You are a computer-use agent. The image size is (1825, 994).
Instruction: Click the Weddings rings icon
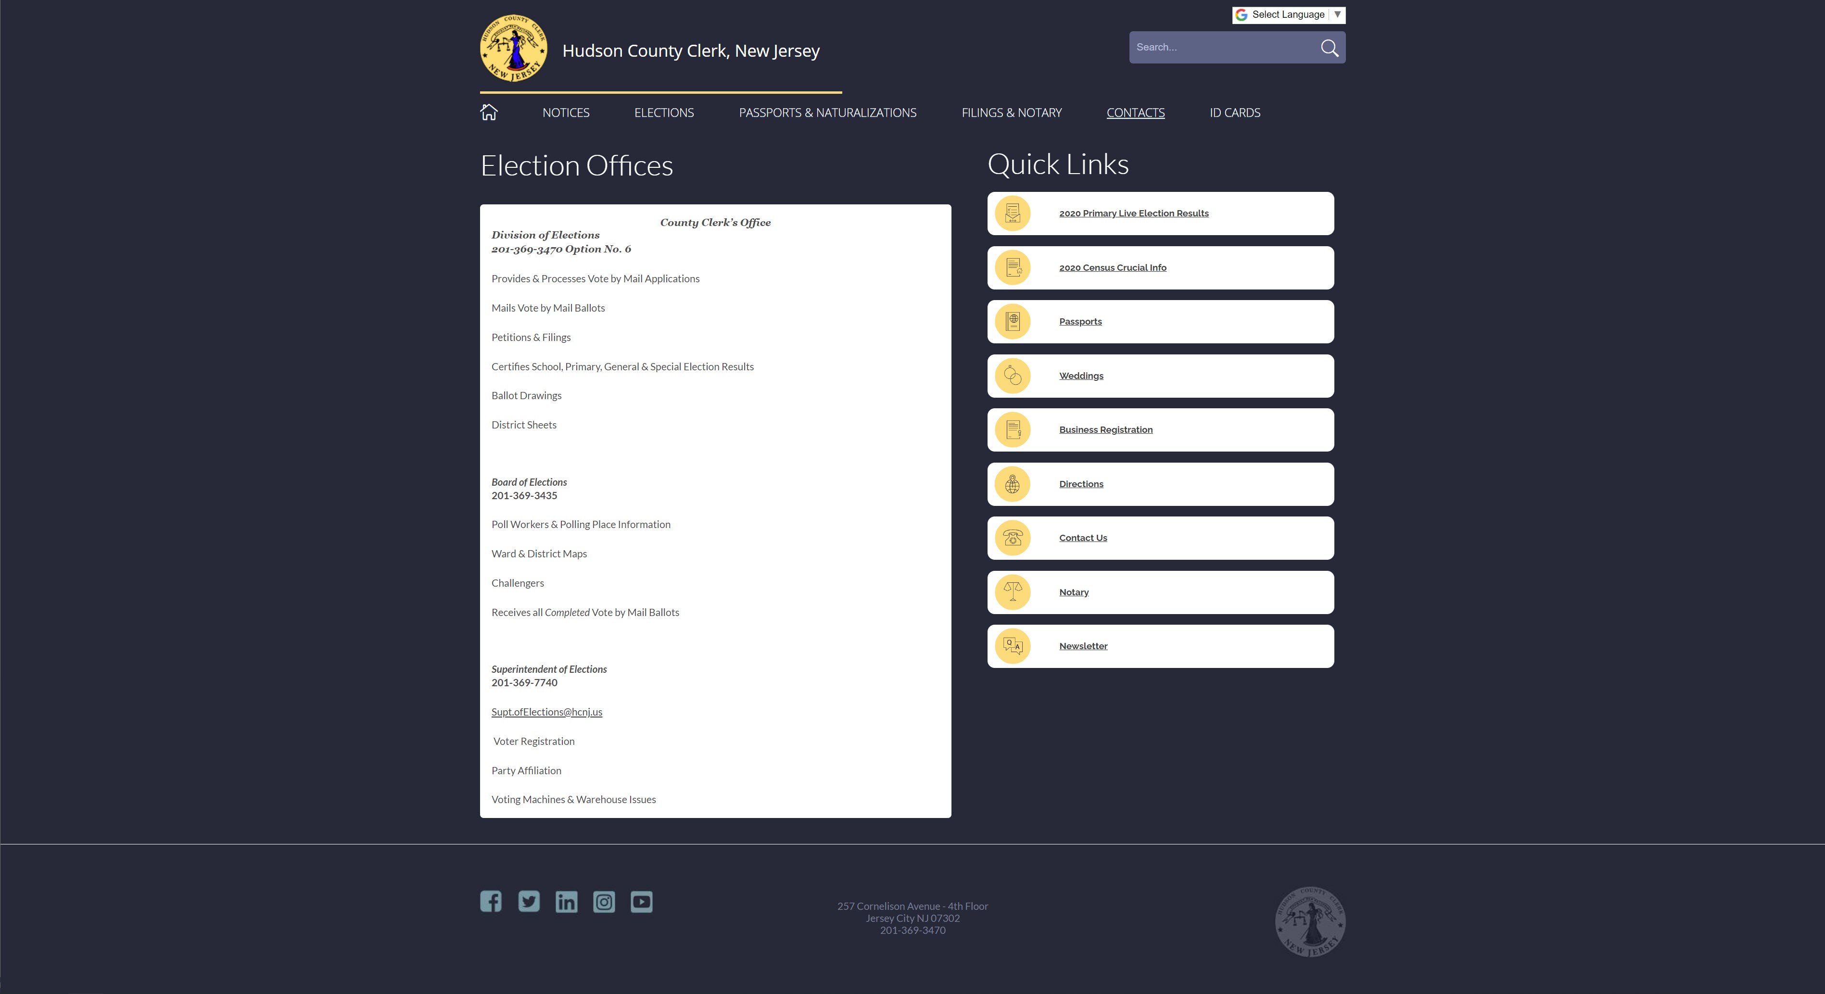click(x=1013, y=376)
